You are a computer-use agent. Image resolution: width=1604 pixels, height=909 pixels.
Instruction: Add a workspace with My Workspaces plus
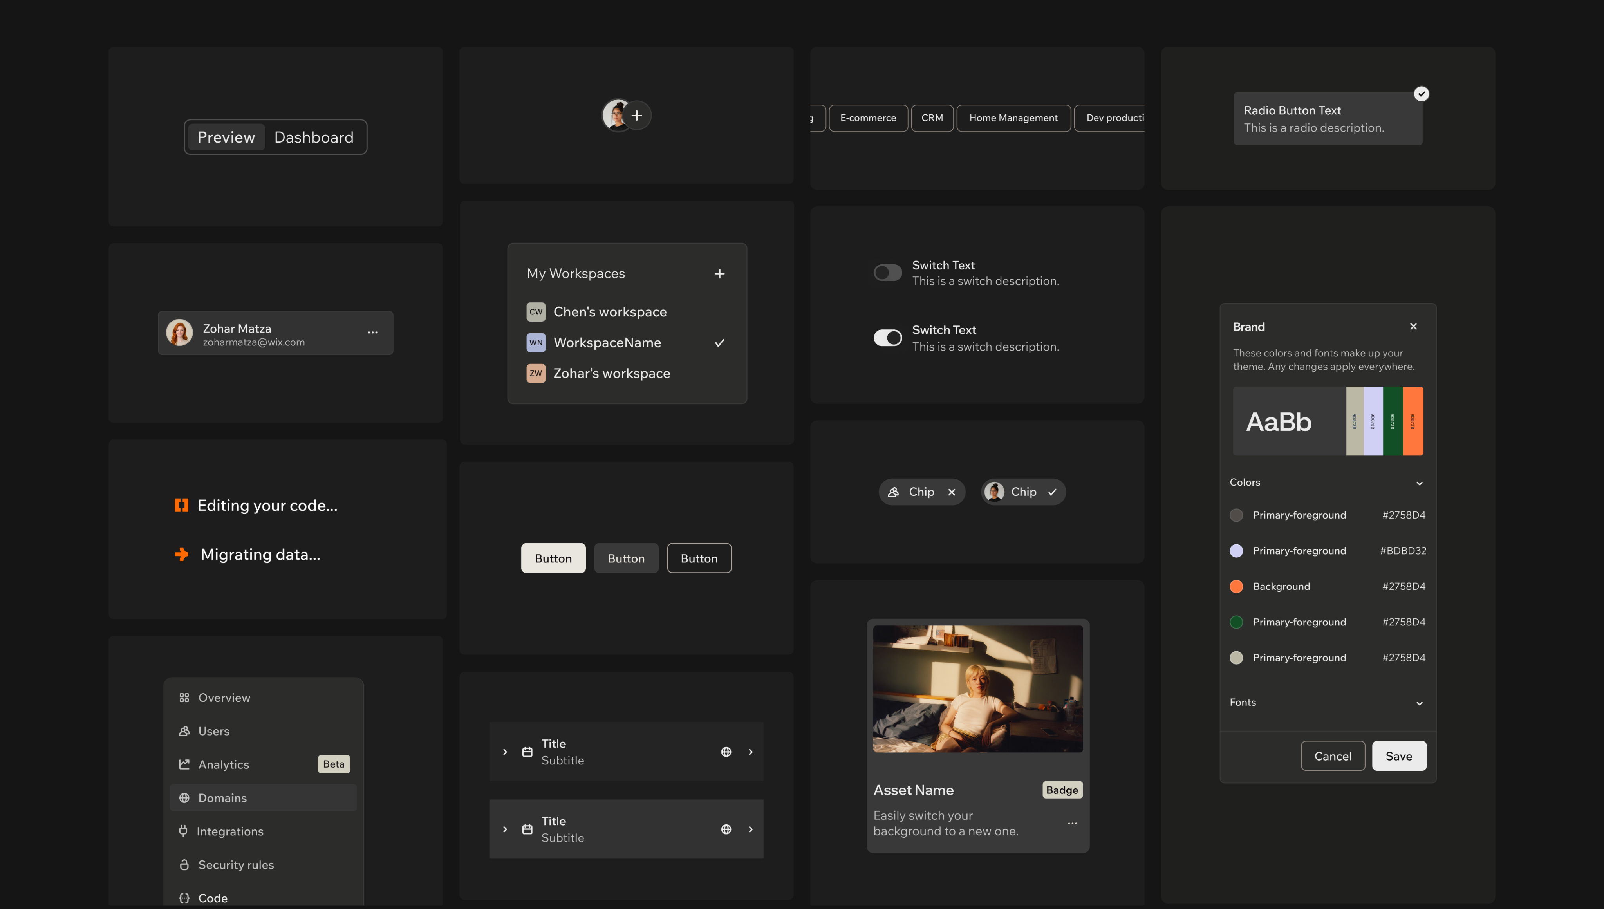[x=720, y=274]
